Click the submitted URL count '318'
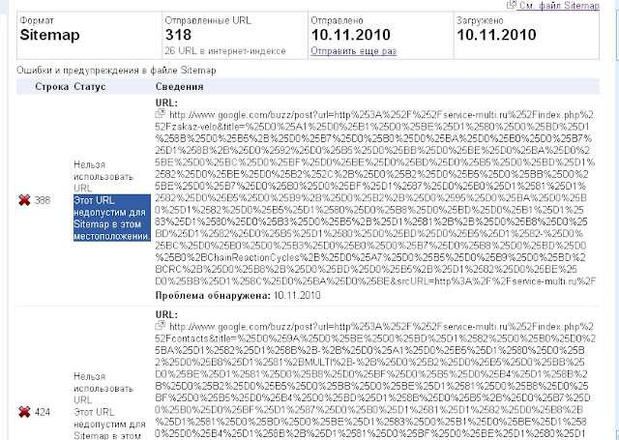 click(x=178, y=35)
